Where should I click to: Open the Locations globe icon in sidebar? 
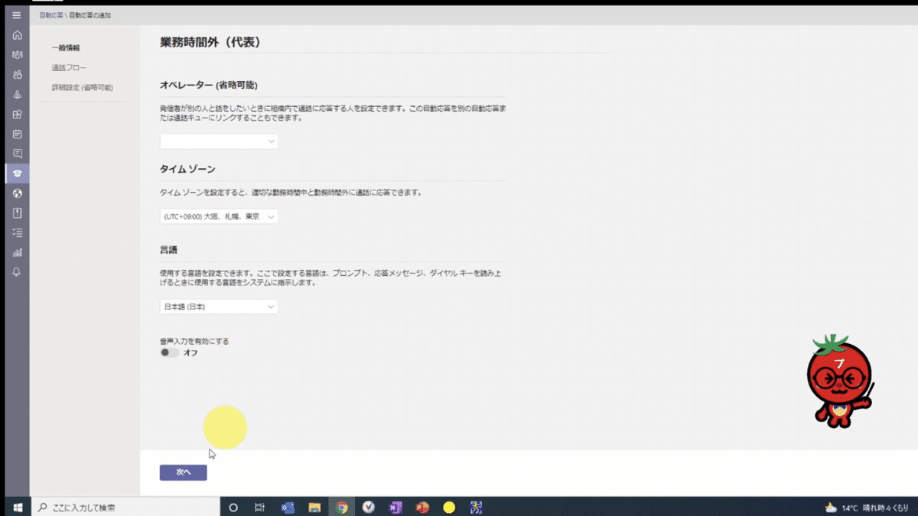pyautogui.click(x=17, y=193)
